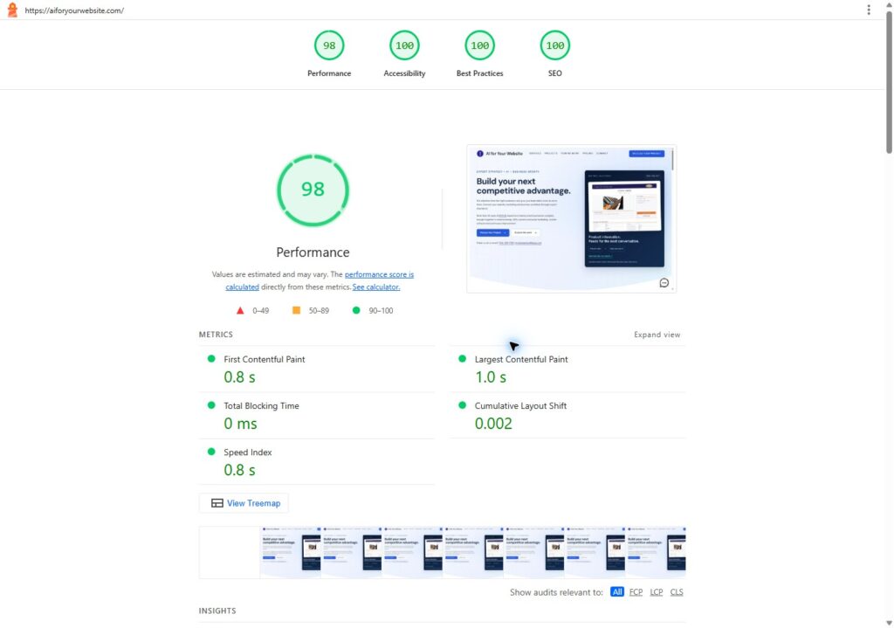Click the last filmstrip frame thumbnail
The height and width of the screenshot is (628, 894).
(656, 552)
